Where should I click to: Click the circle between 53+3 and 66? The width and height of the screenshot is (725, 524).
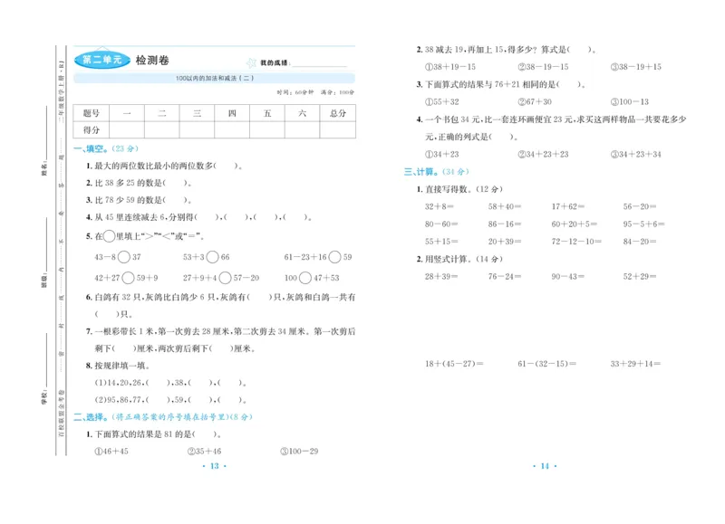point(212,257)
